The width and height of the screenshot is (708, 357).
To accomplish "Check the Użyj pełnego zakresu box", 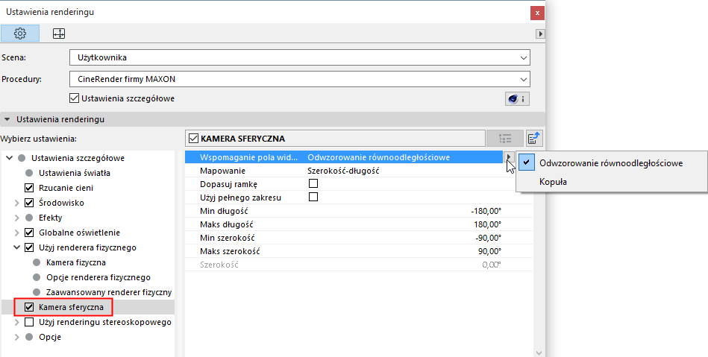I will tap(313, 197).
